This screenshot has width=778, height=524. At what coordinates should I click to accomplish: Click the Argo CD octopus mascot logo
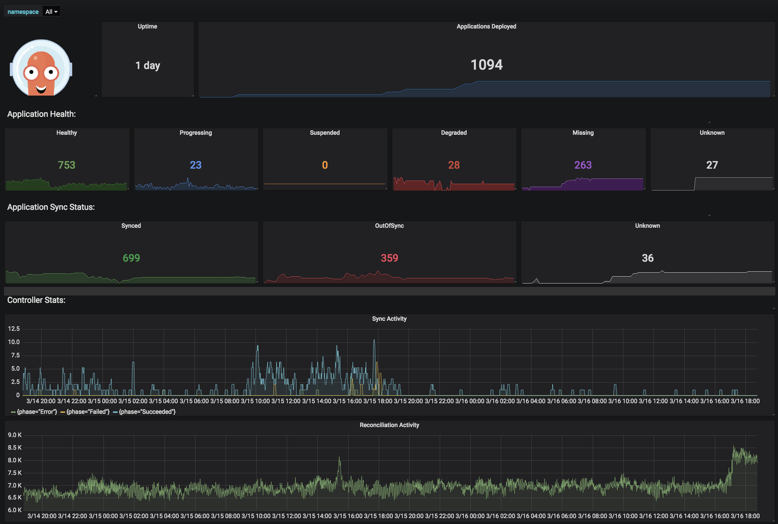pos(41,68)
